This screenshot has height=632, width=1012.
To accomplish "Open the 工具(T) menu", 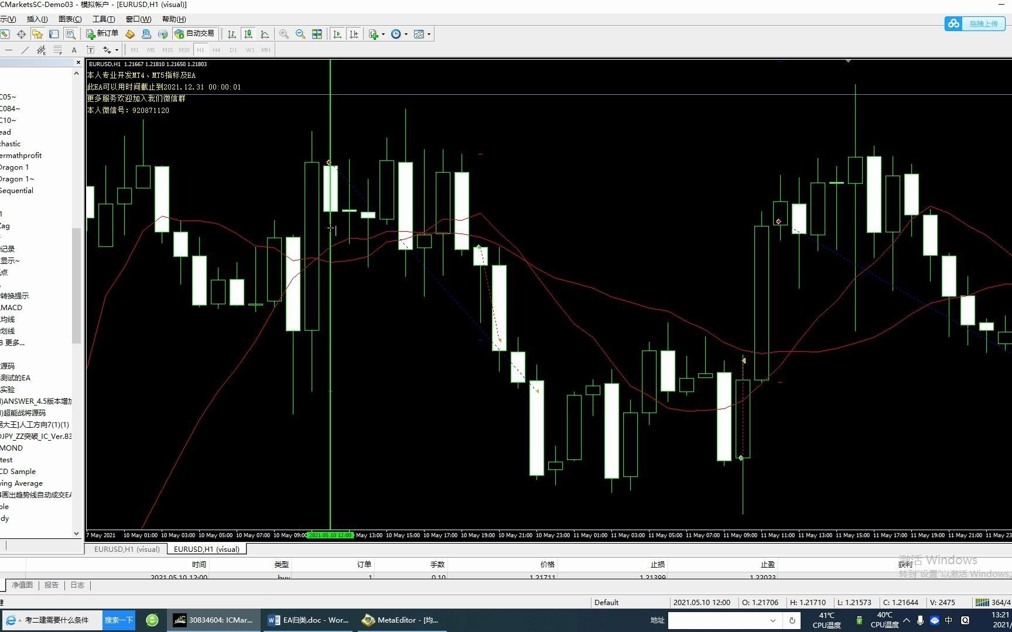I will tap(104, 19).
